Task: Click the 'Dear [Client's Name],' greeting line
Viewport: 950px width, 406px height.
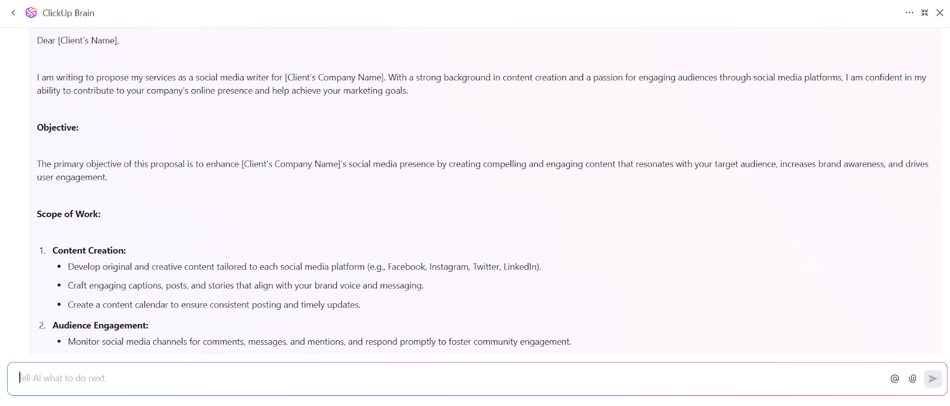Action: 78,40
